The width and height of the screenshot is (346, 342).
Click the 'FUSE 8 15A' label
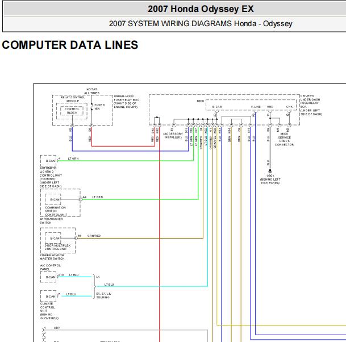[x=99, y=107]
